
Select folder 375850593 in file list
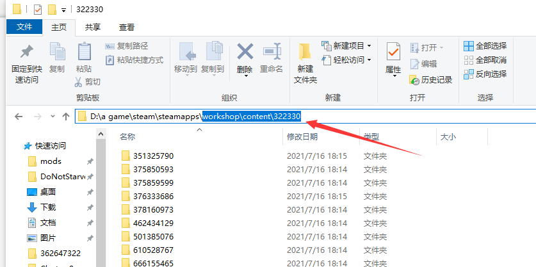[154, 170]
